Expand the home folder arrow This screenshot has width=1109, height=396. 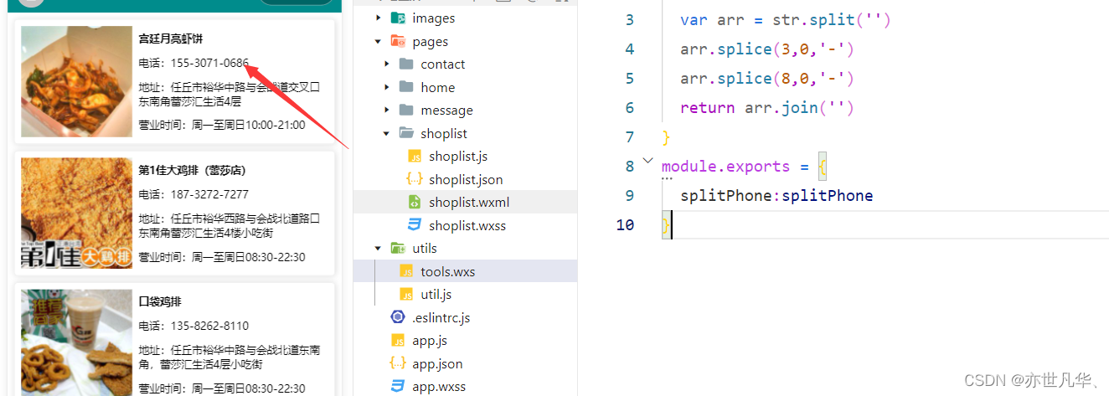point(387,87)
